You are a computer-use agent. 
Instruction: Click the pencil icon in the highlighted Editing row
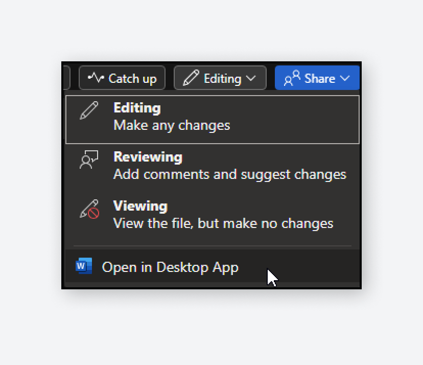89,108
